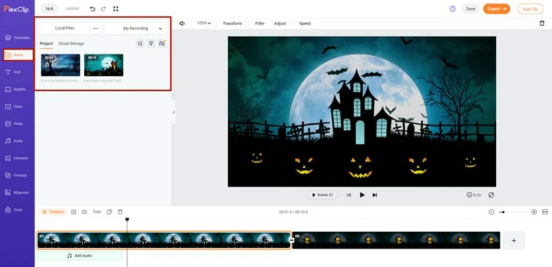Click the timeline playhead marker

(x=127, y=219)
